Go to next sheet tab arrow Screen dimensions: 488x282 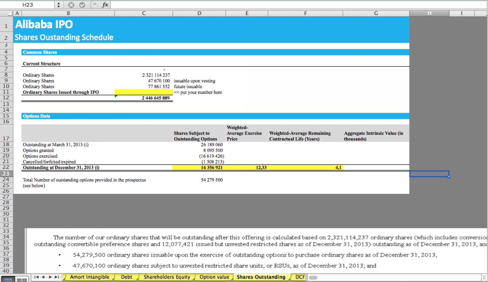[x=50, y=277]
